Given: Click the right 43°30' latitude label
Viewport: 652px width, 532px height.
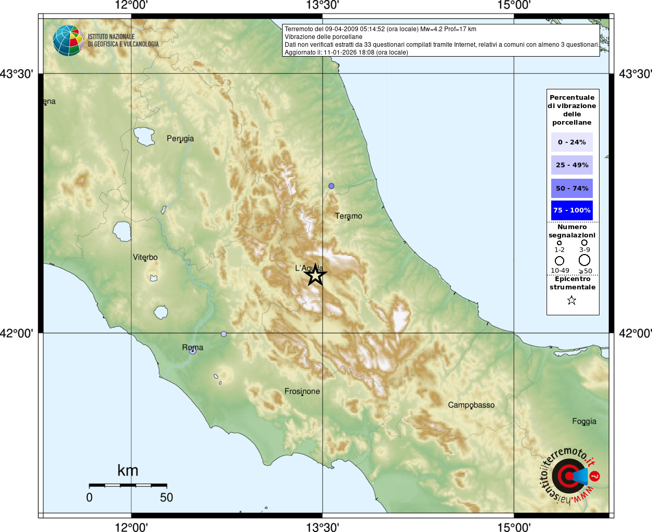Looking at the screenshot, I should point(635,74).
